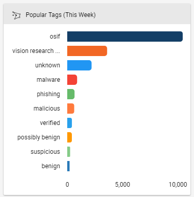Click the Popular Tags (This Week) title

pyautogui.click(x=61, y=15)
